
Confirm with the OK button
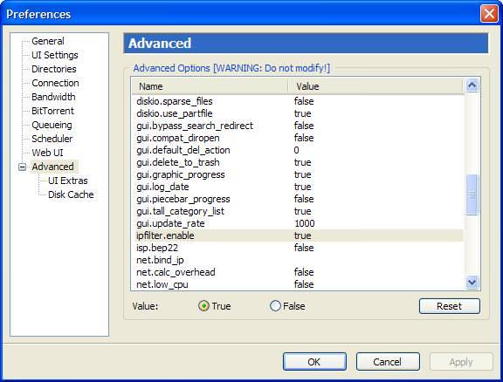(x=314, y=361)
